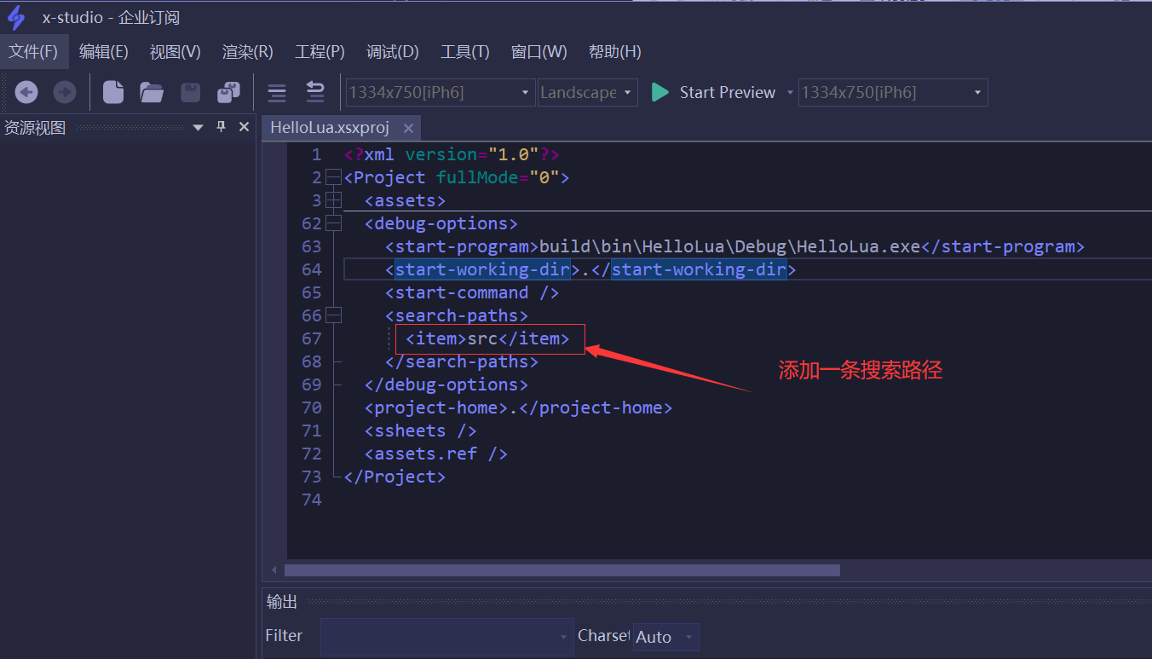The width and height of the screenshot is (1152, 659).
Task: Open the Charset Auto dropdown
Action: point(665,637)
